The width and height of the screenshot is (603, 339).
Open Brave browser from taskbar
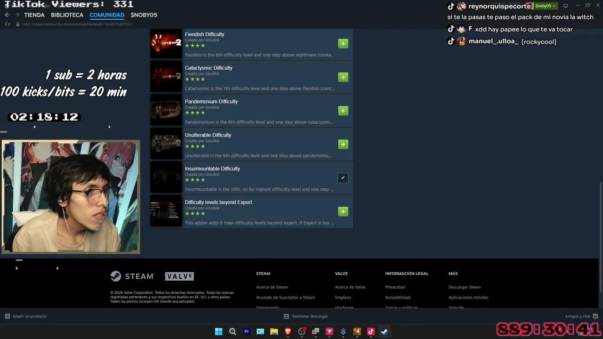(288, 331)
